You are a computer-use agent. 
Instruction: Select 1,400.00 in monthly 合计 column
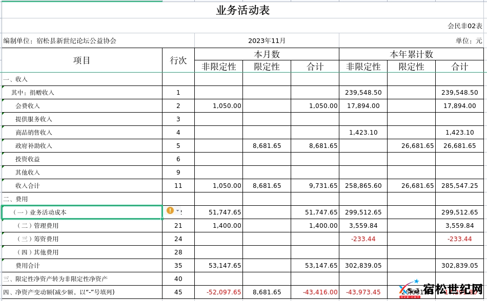315,226
